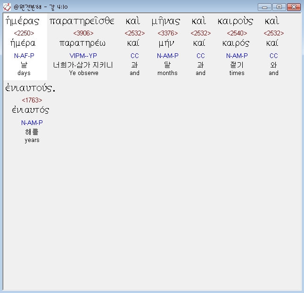Select the Greek word παρατηρεῖσθε

pyautogui.click(x=82, y=21)
